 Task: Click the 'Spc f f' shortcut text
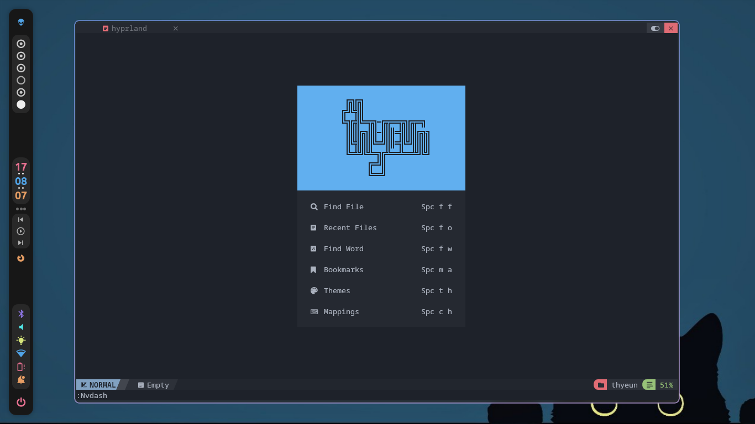(437, 206)
